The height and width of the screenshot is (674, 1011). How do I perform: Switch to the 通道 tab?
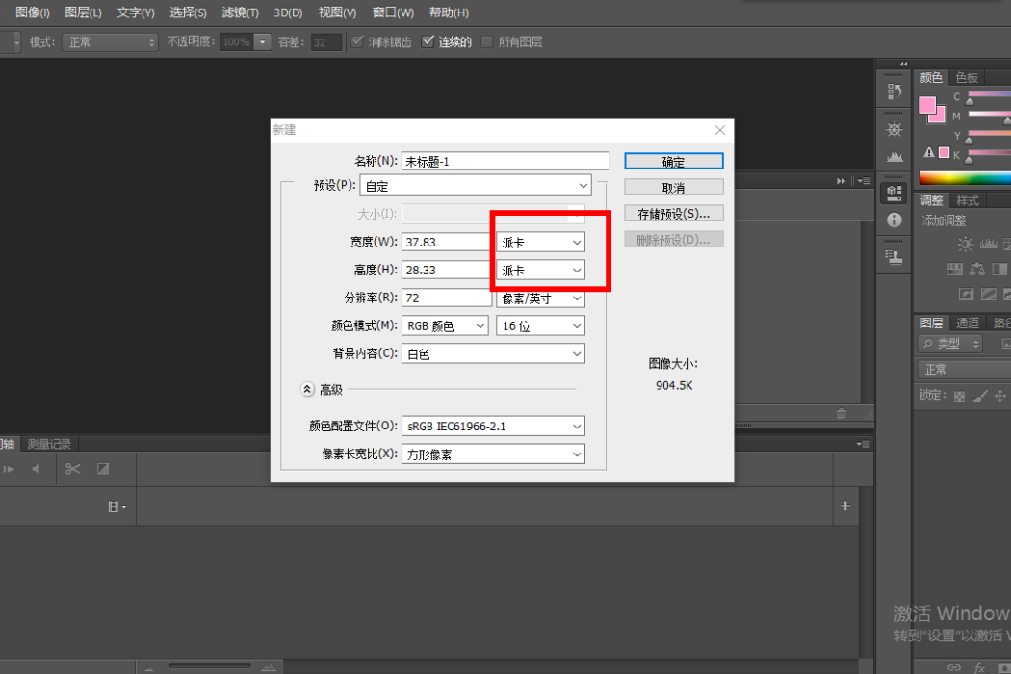967,323
